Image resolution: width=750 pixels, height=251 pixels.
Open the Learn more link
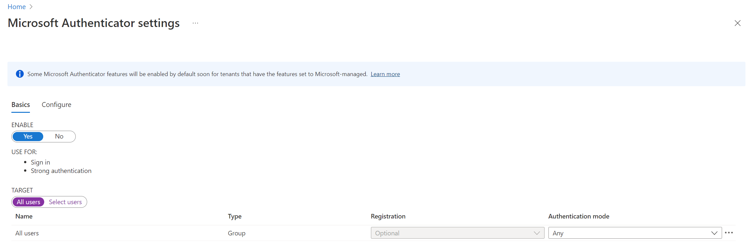385,74
